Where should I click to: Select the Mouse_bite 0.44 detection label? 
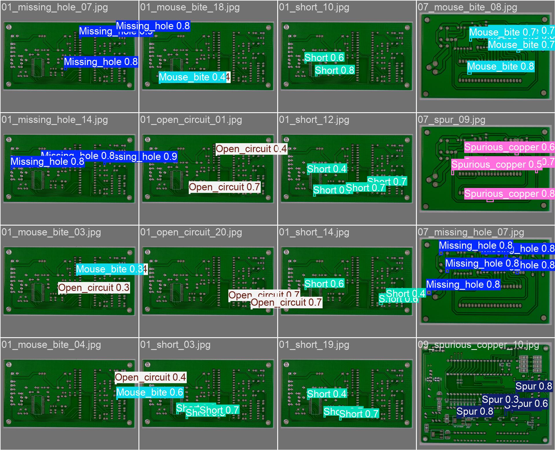coord(195,77)
